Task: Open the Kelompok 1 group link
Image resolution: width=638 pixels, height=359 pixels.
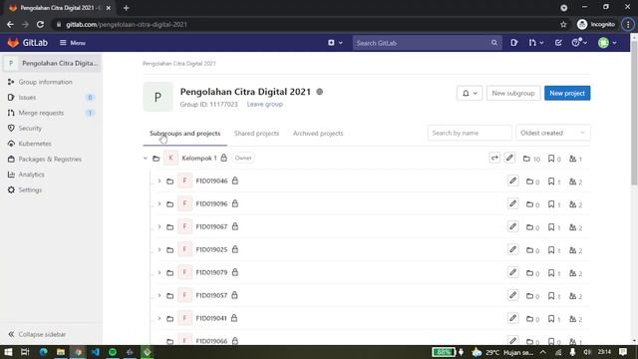Action: [x=199, y=158]
